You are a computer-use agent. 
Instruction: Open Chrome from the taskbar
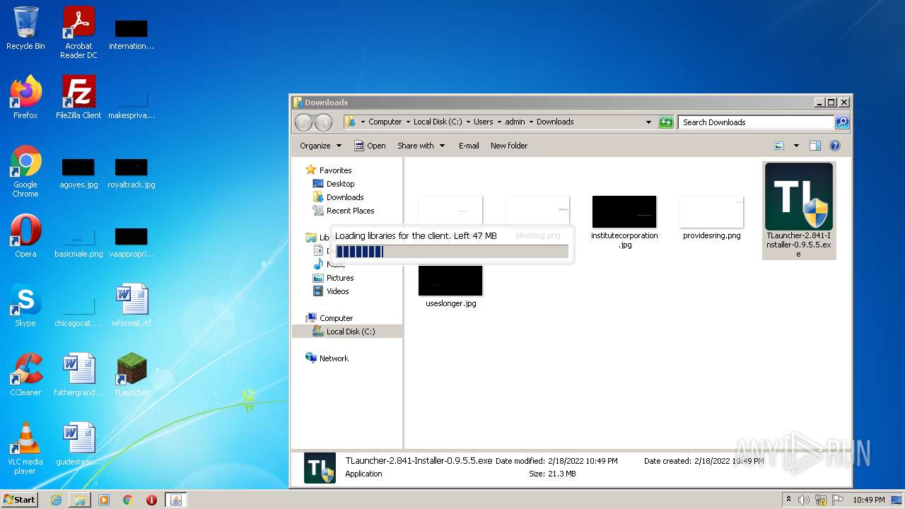(x=128, y=500)
